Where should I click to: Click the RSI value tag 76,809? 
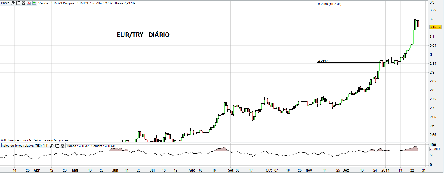click(x=434, y=149)
